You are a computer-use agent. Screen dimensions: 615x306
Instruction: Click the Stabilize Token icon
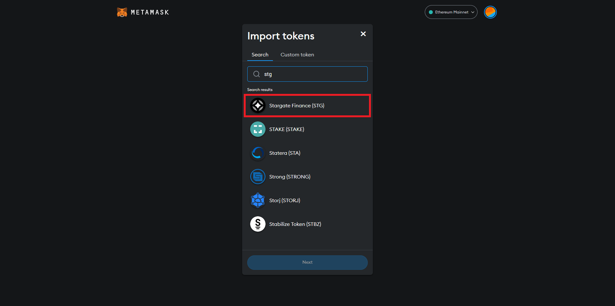[x=258, y=224]
